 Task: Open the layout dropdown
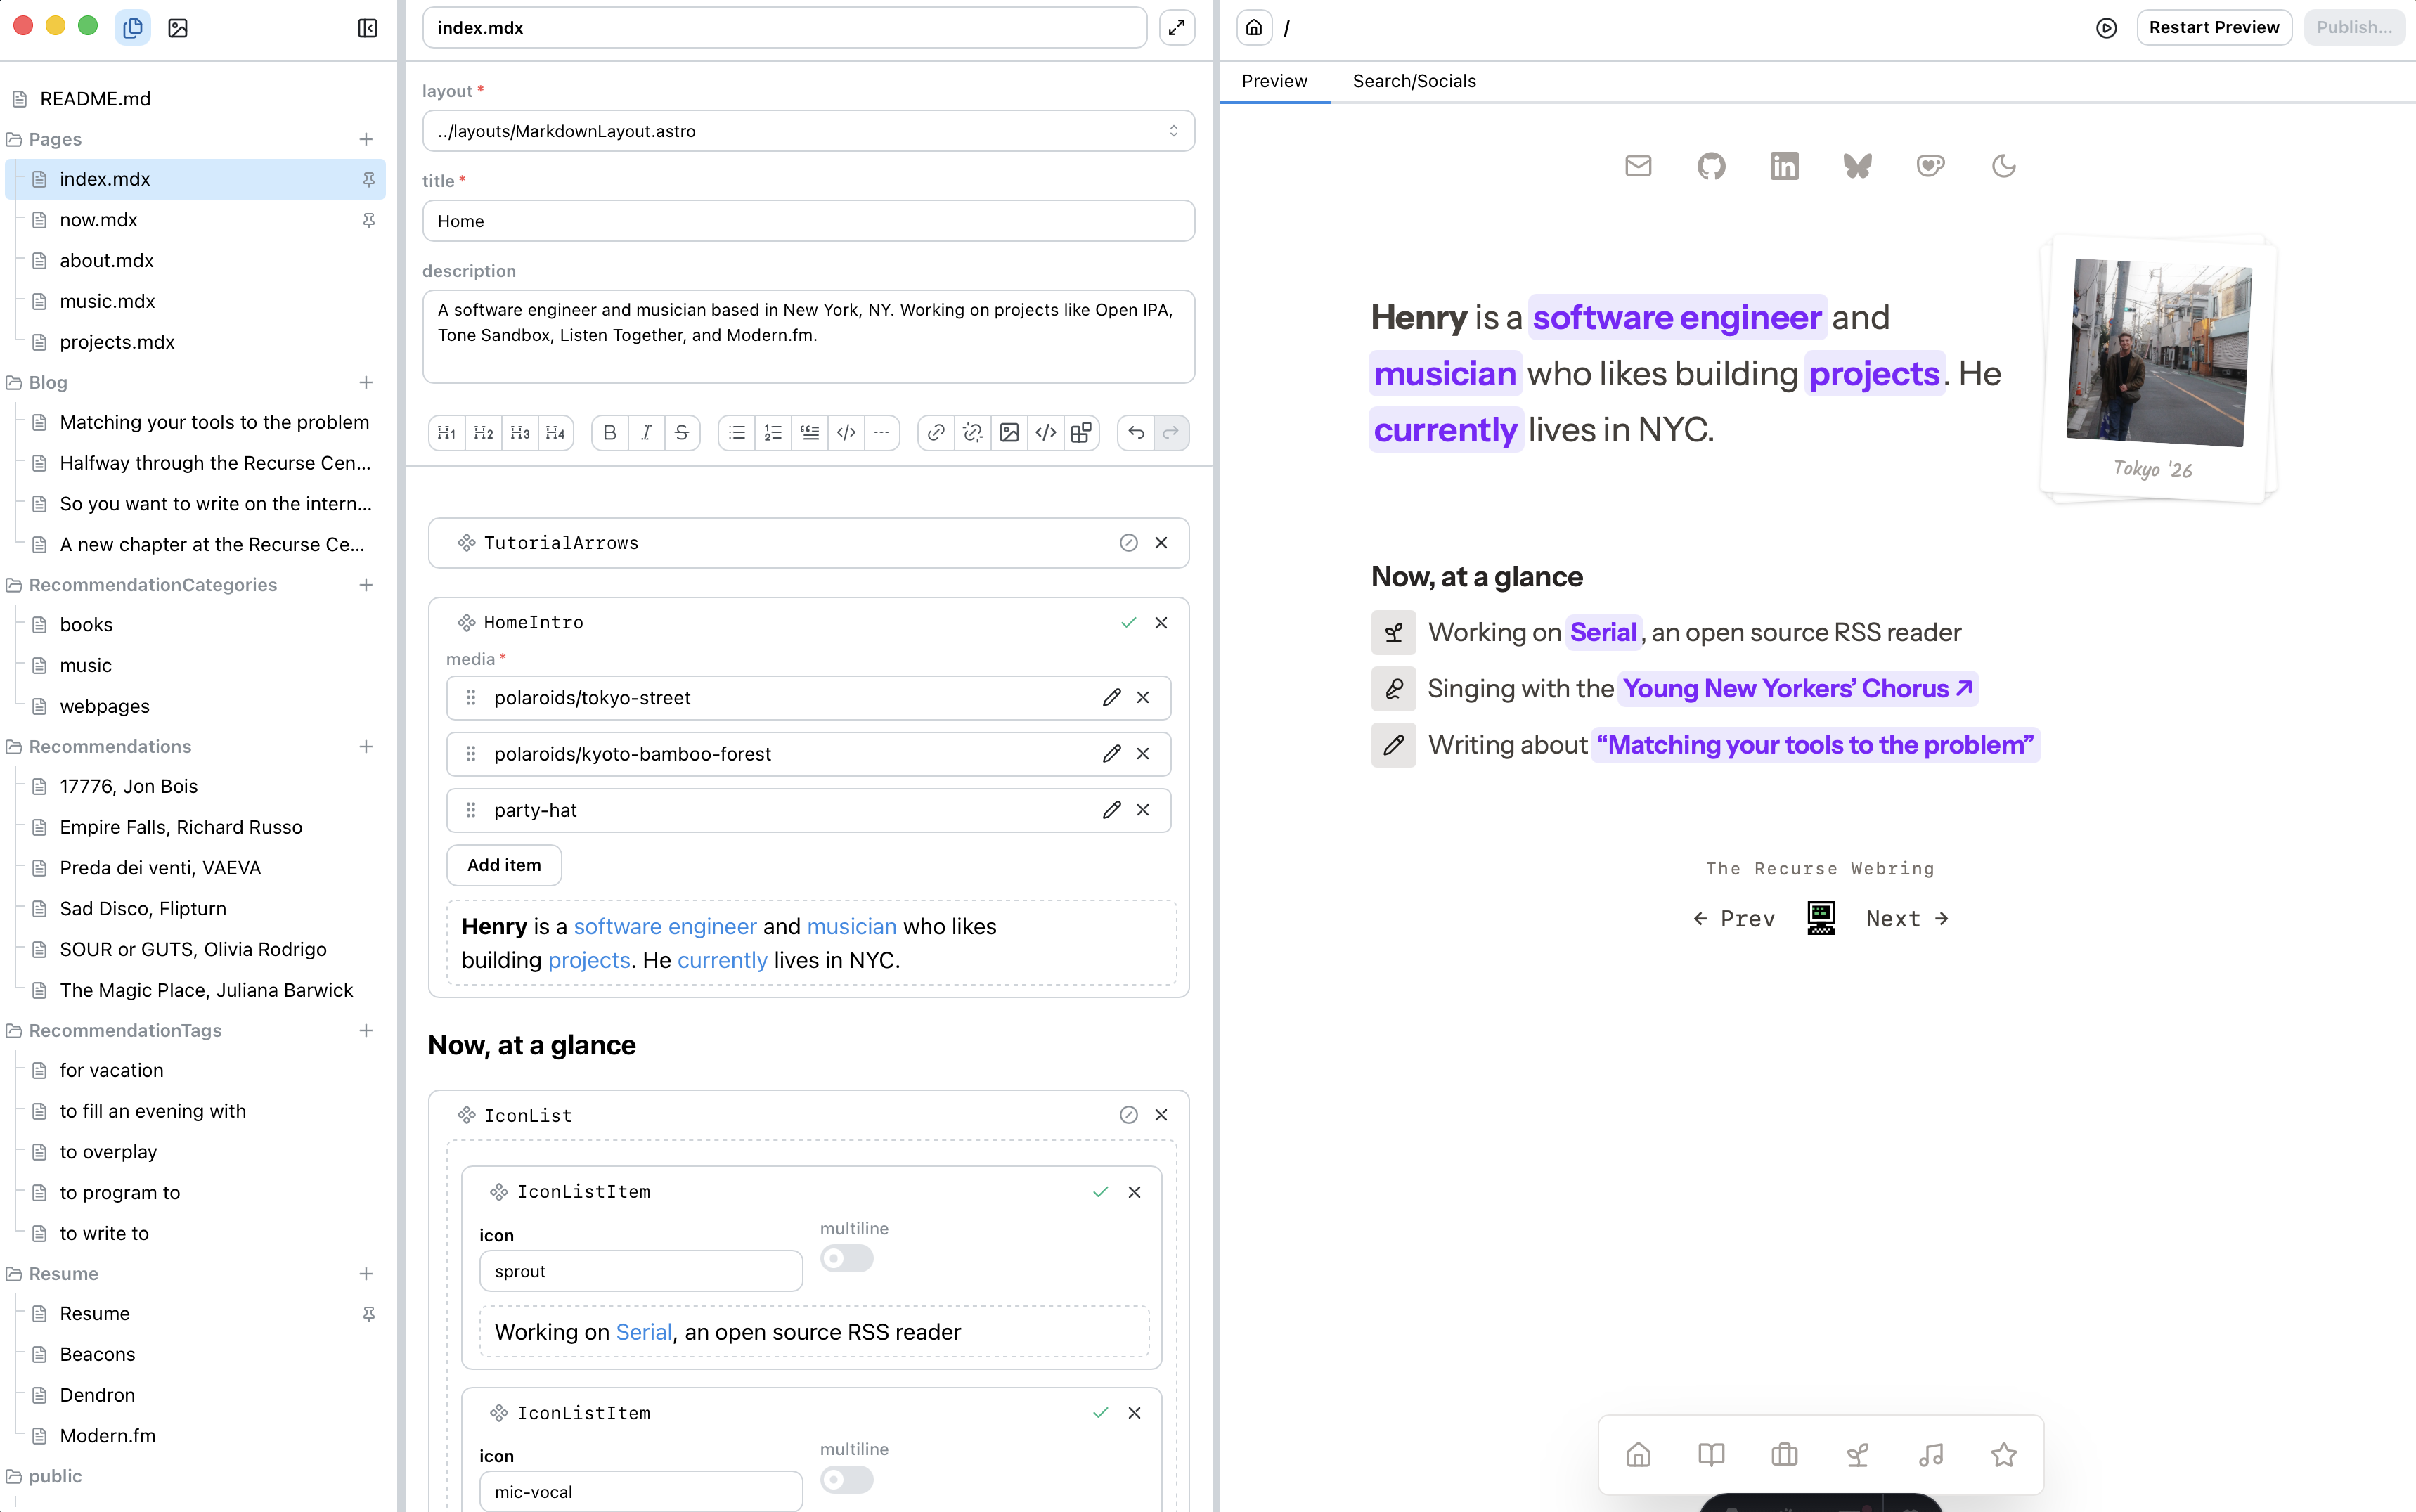[x=808, y=131]
